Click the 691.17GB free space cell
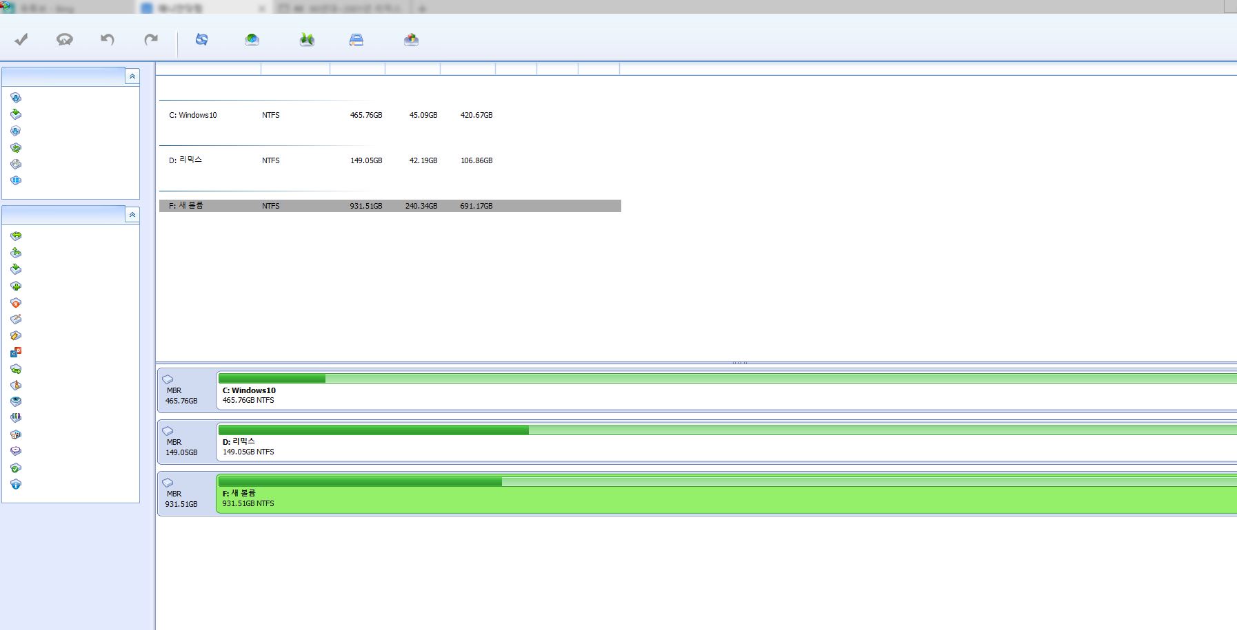Screen dimensions: 1237x630 [x=476, y=206]
